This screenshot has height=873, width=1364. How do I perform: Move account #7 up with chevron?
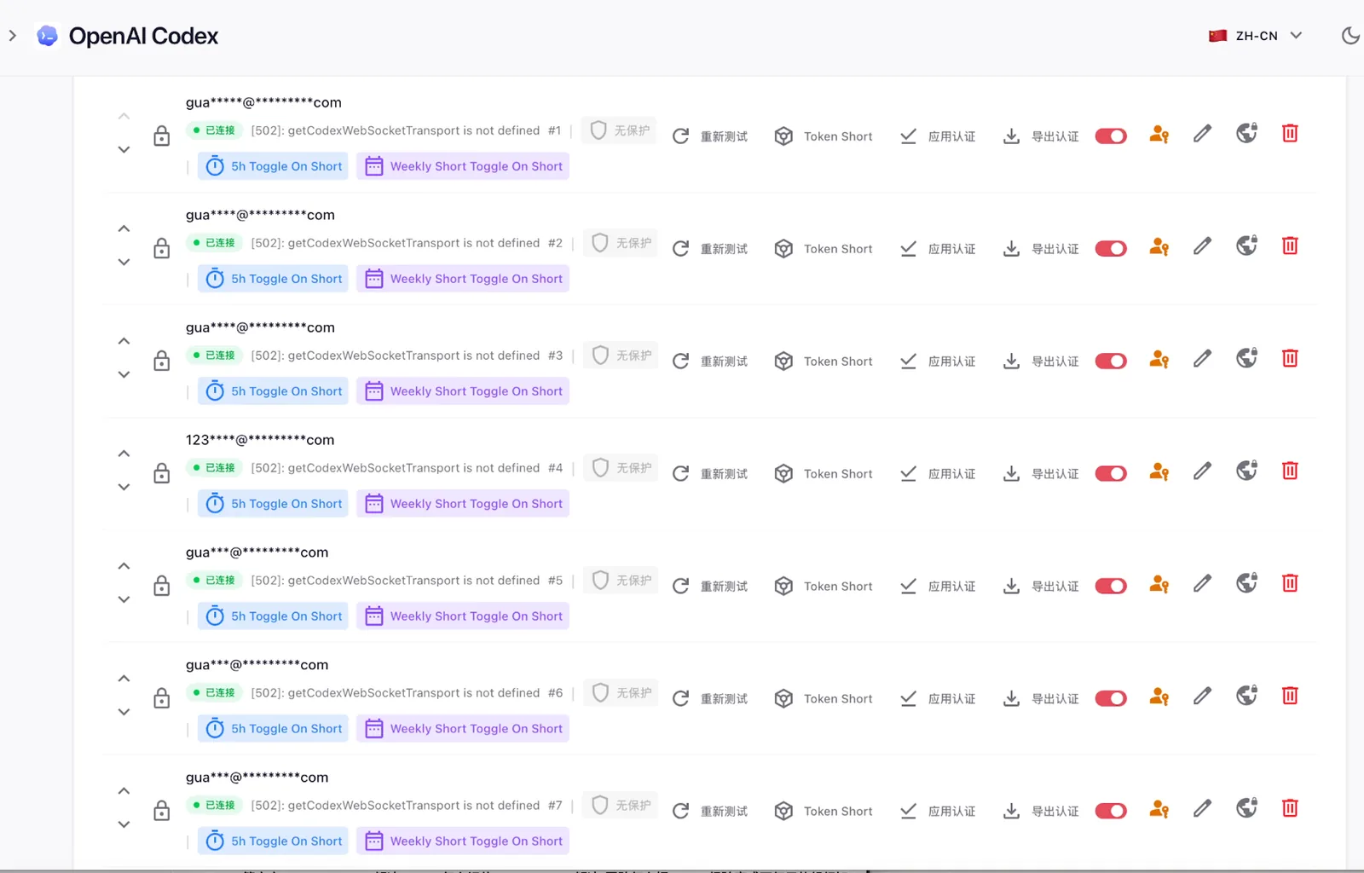(124, 791)
